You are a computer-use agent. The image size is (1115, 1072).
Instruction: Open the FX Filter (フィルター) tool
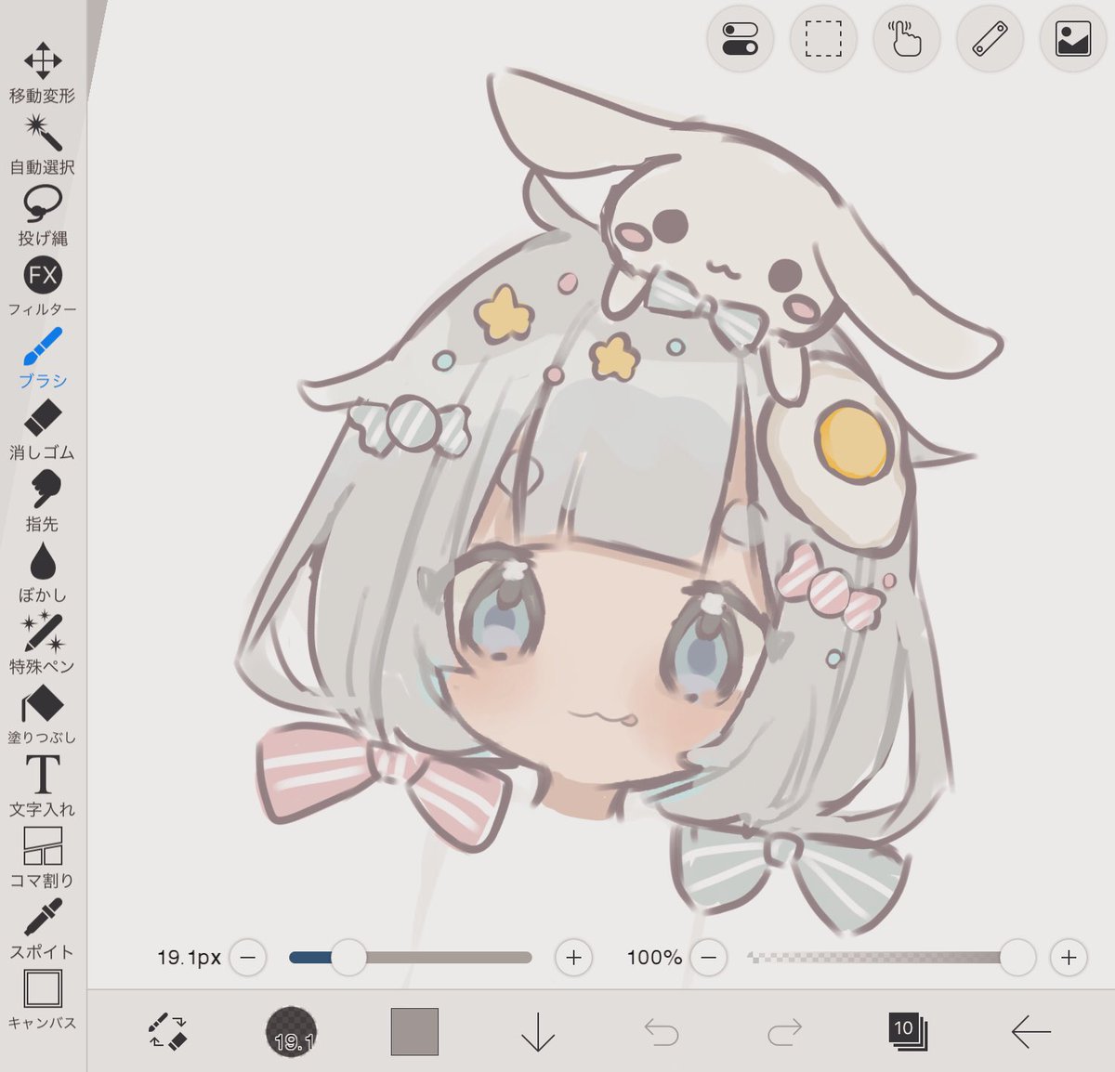click(43, 286)
